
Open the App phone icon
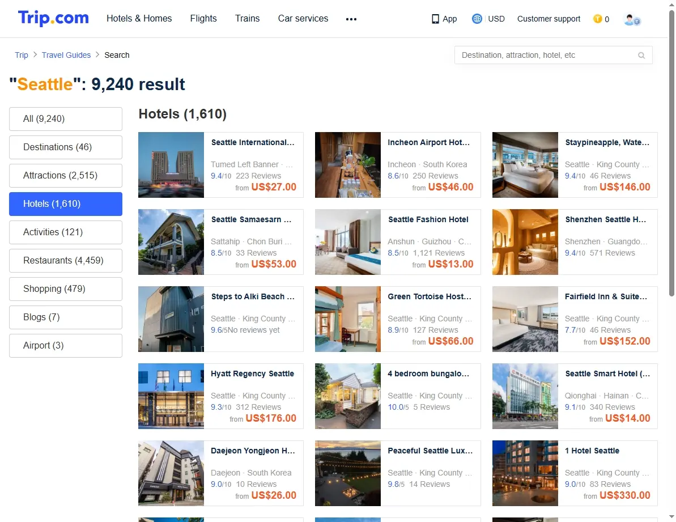click(435, 19)
